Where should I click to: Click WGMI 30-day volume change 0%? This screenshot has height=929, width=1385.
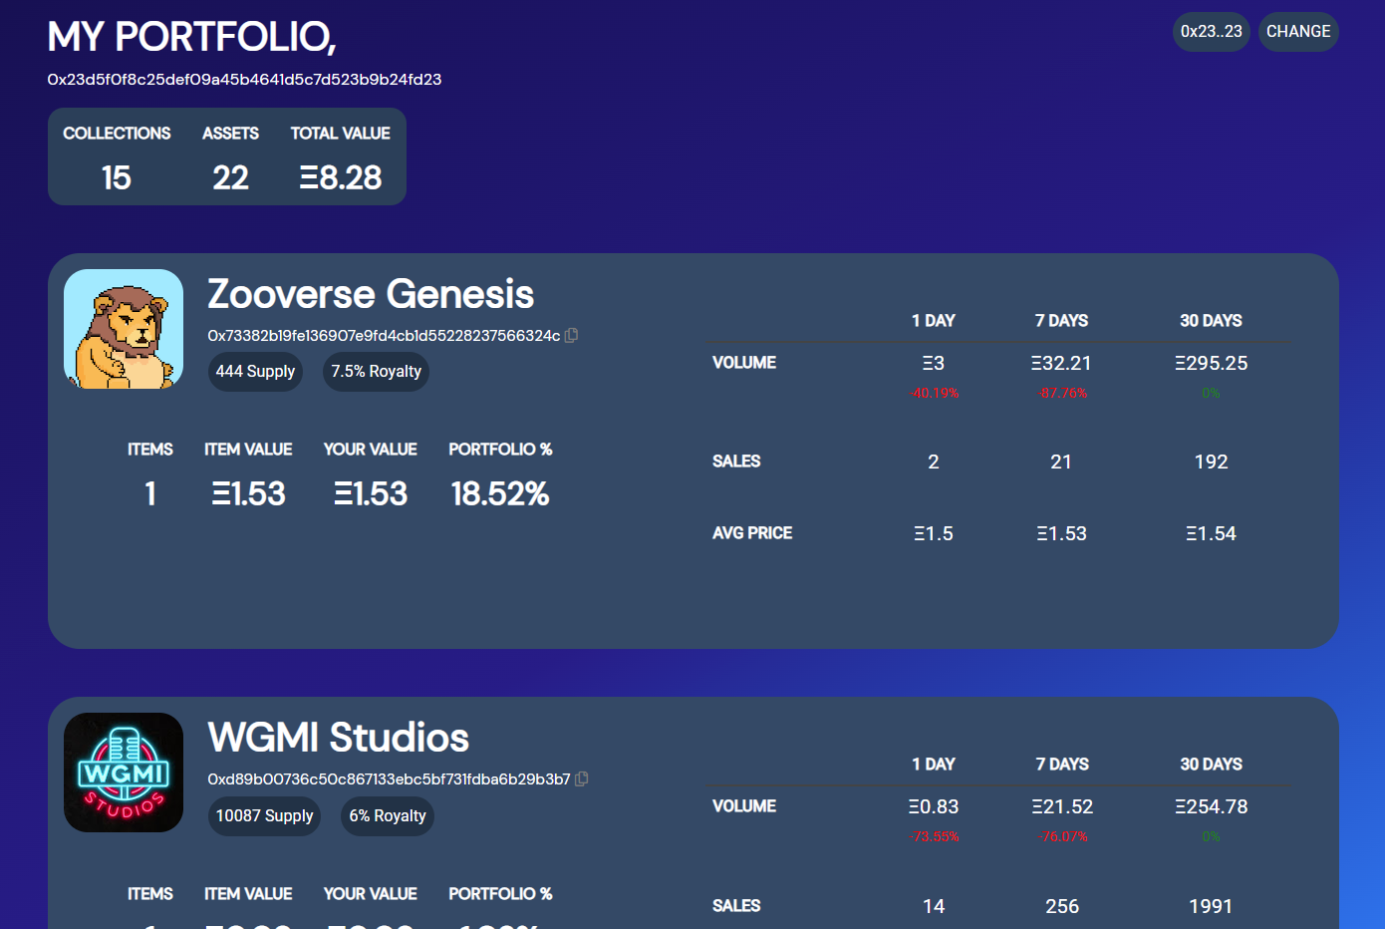(1211, 836)
